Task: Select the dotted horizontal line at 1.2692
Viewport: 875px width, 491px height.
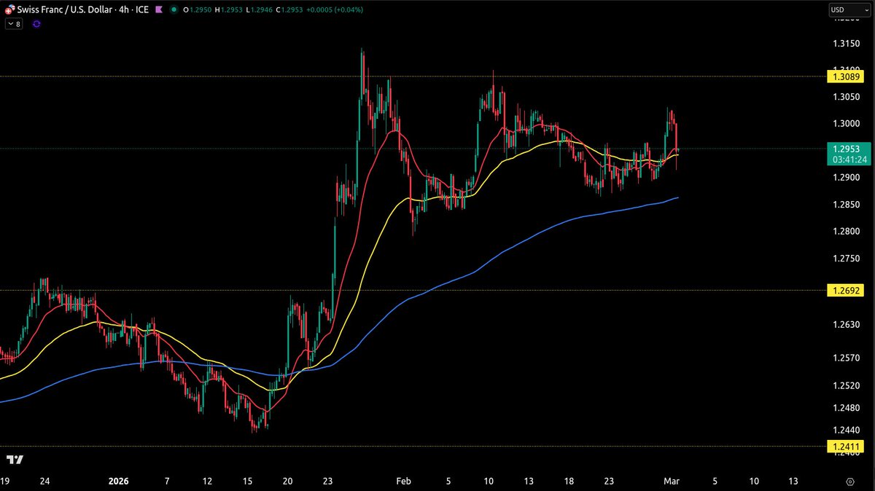Action: pyautogui.click(x=412, y=290)
